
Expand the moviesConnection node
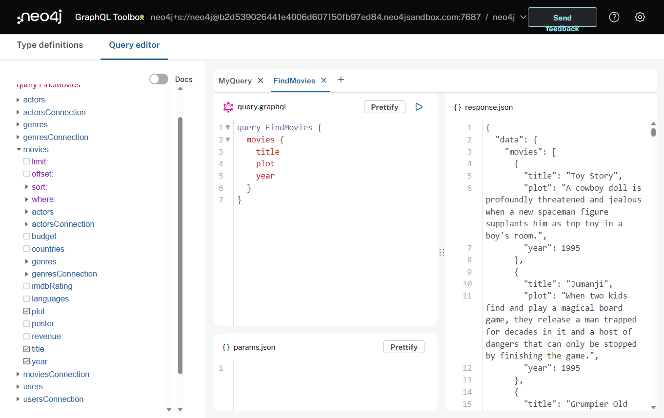[18, 374]
